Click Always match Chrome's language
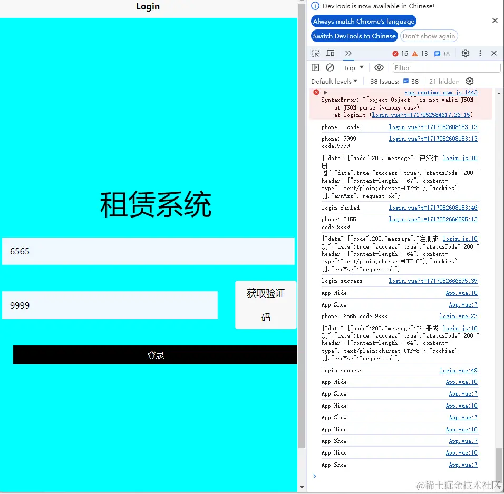 364,21
